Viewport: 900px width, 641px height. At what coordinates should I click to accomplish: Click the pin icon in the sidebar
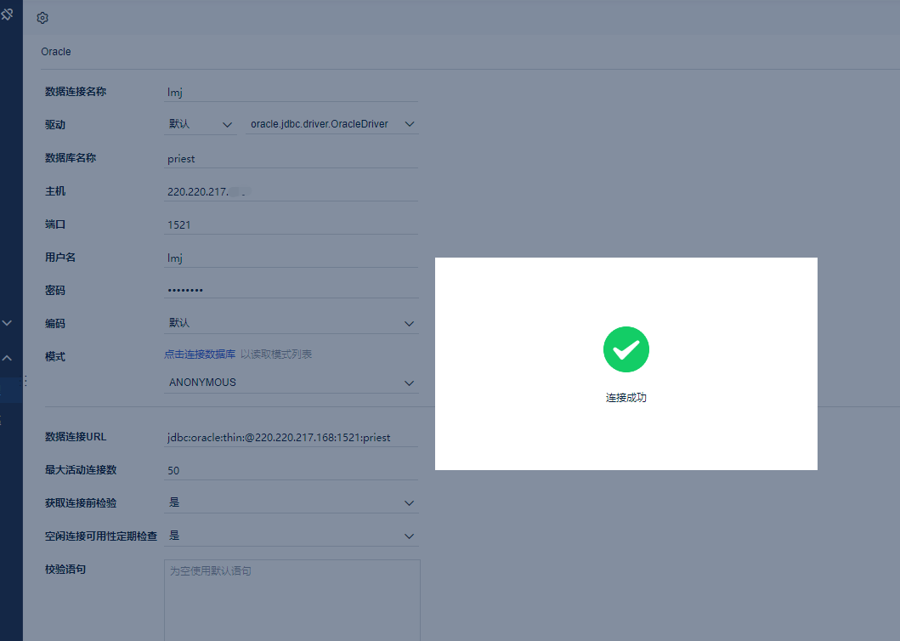7,14
